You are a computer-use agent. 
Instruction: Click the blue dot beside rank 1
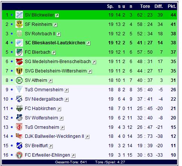12,15
